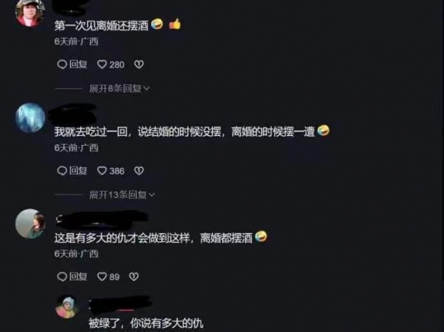Image resolution: width=444 pixels, height=332 pixels.
Task: Open first commenter's avatar in red clothing
Action: (x=30, y=13)
